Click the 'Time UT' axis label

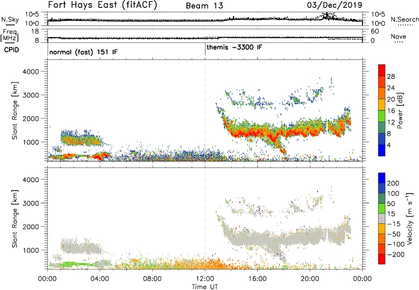205,287
